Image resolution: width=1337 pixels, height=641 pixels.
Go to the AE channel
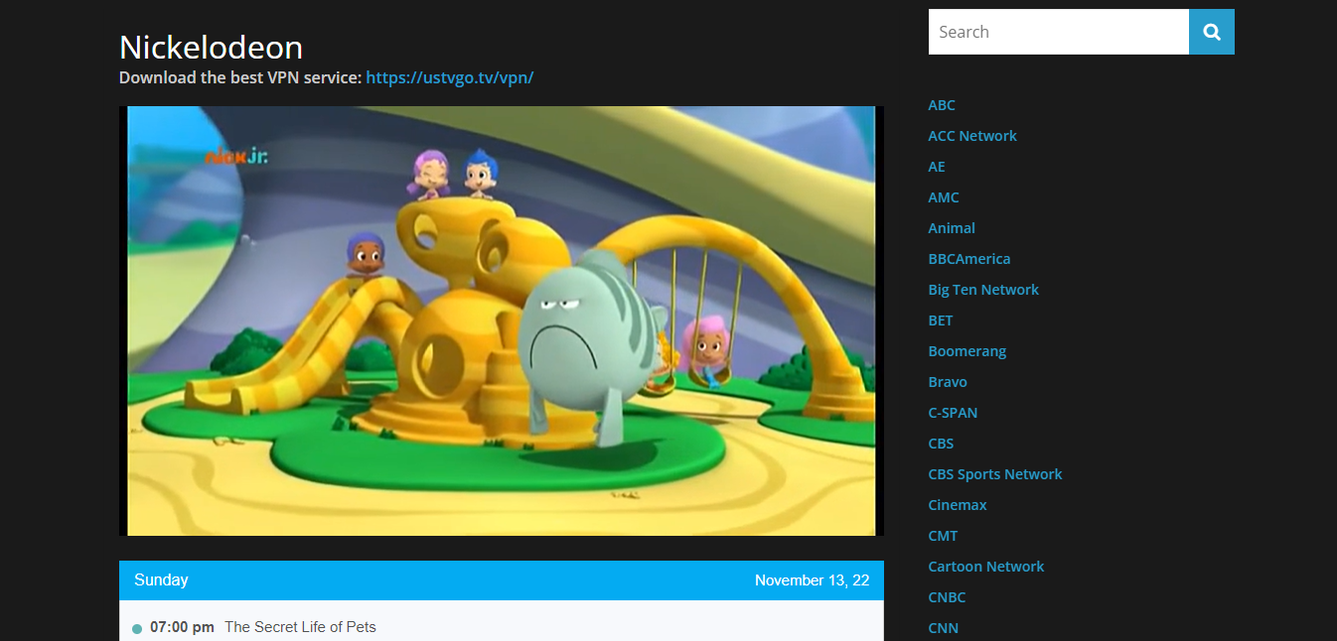tap(937, 167)
